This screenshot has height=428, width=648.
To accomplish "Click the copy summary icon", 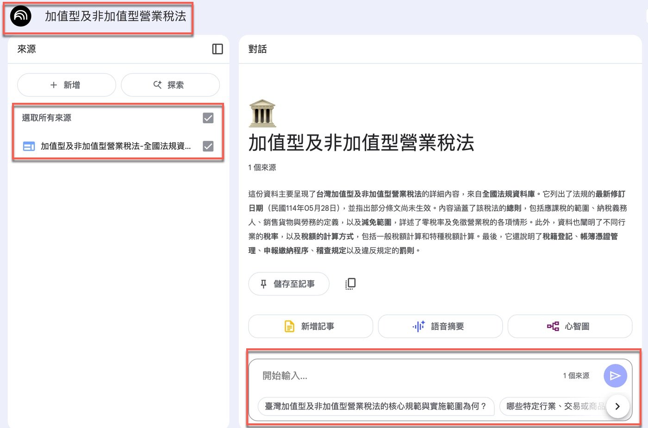I will (x=350, y=284).
